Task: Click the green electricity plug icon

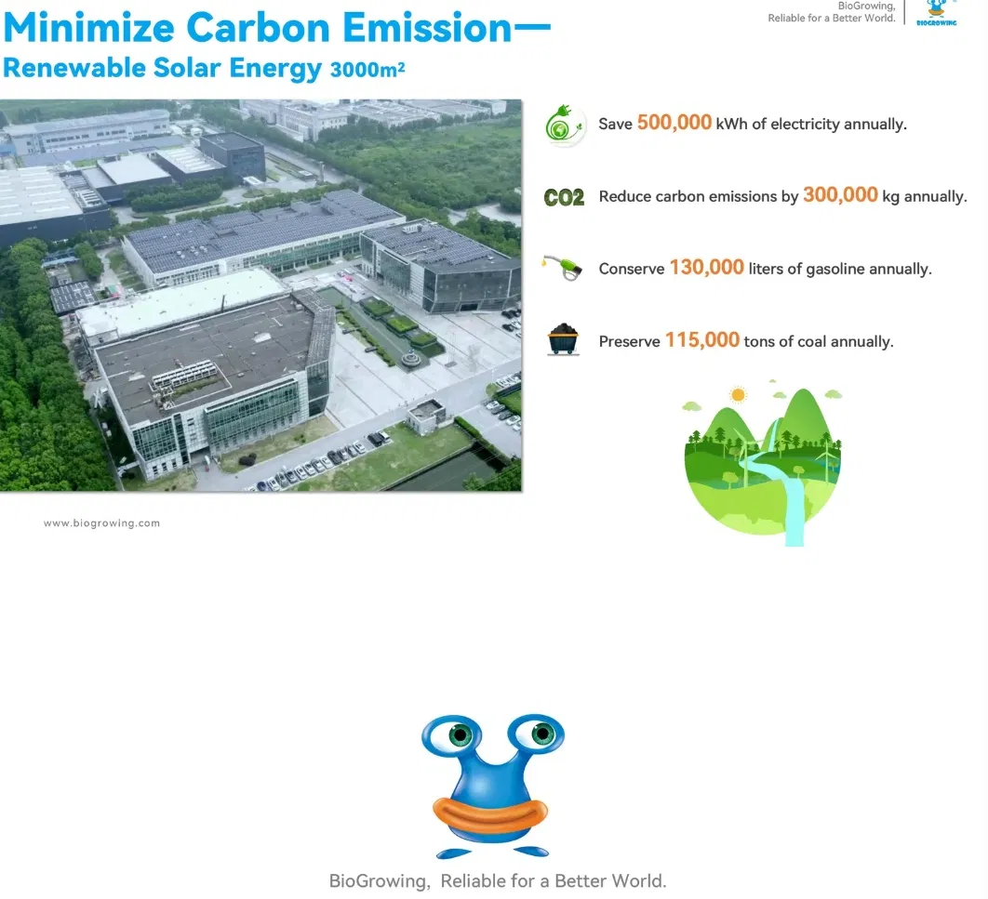Action: point(565,126)
